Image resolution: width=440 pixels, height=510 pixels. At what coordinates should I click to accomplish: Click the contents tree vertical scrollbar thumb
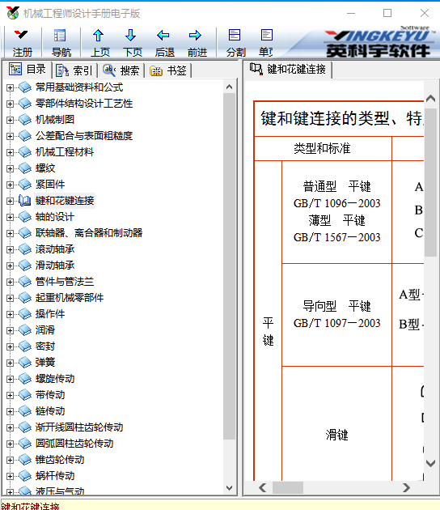230,266
